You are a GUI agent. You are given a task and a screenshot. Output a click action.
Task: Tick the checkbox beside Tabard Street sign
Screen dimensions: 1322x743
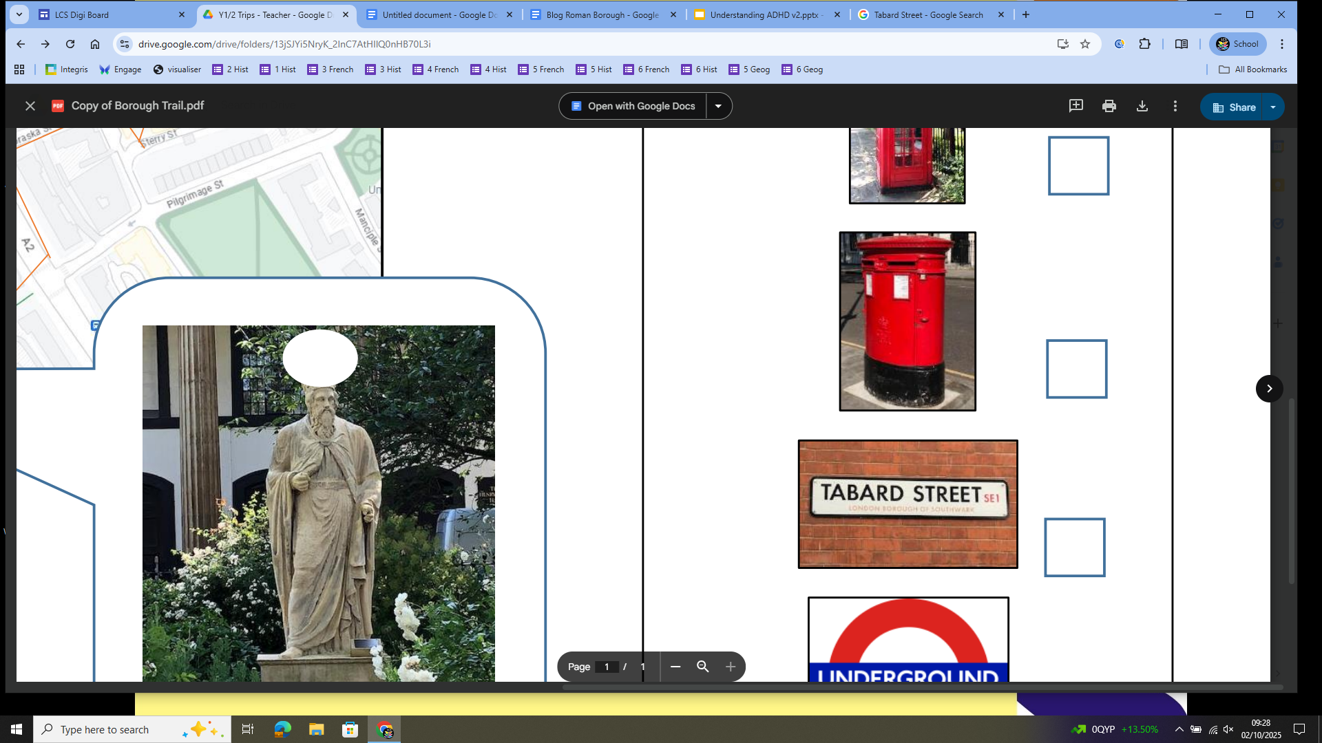(1074, 547)
